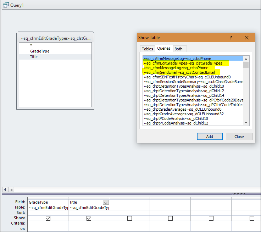The width and height of the screenshot is (261, 232).
Task: Click Criteria cell under Title column
Action: (x=89, y=223)
